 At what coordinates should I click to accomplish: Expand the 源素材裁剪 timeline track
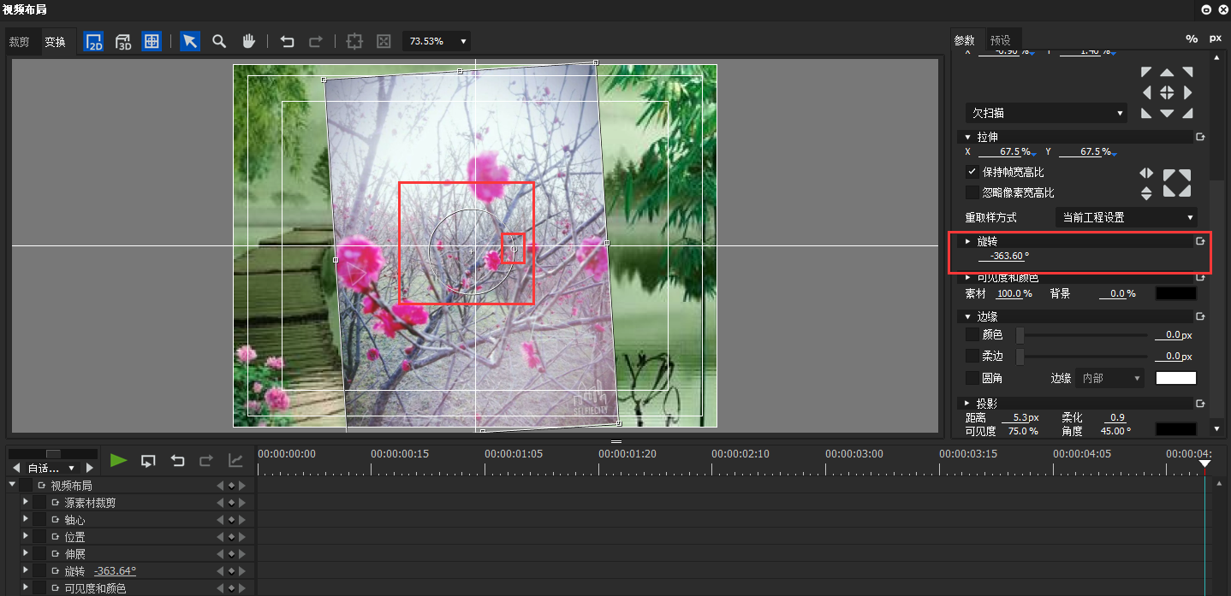pyautogui.click(x=25, y=502)
